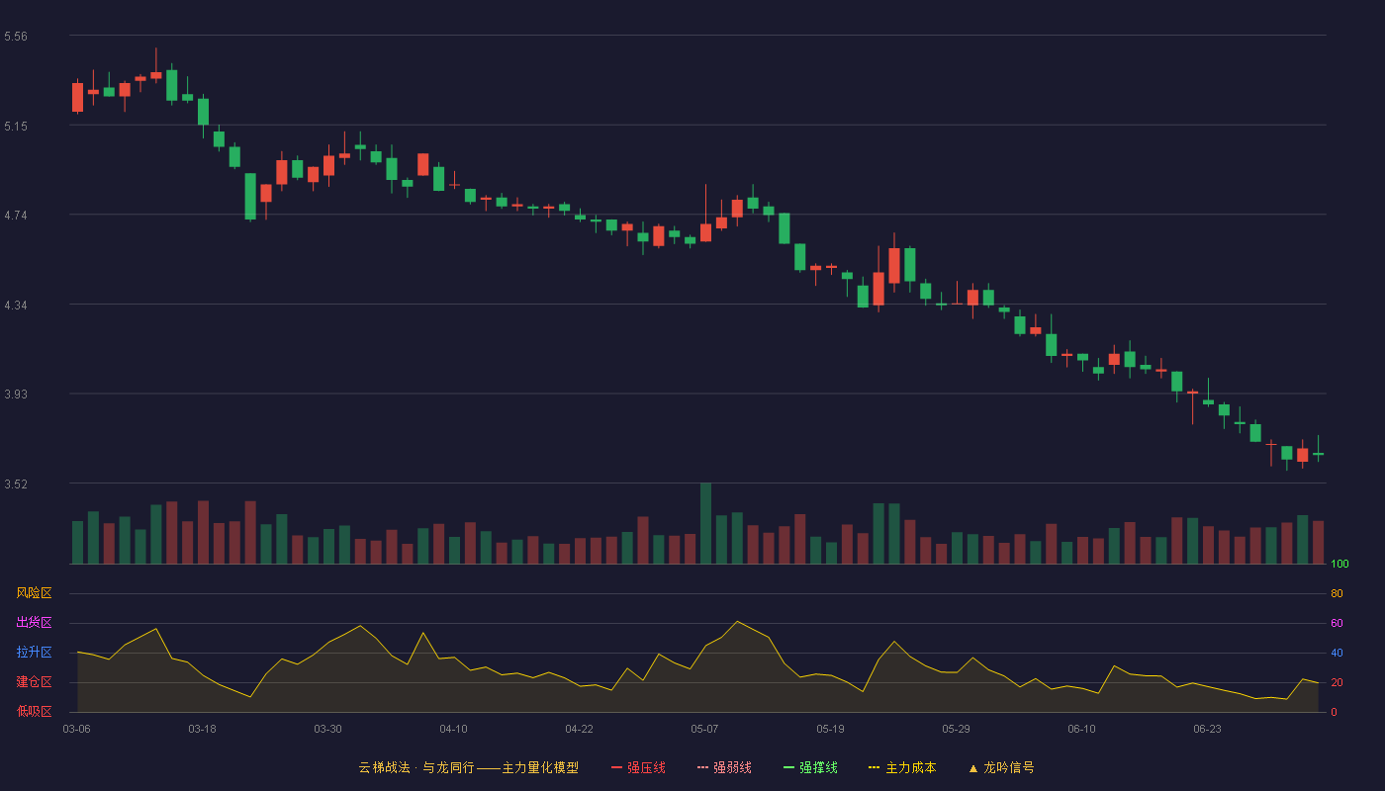This screenshot has height=791, width=1385.
Task: Click the blue 40 indicator scale value
Action: (1337, 653)
